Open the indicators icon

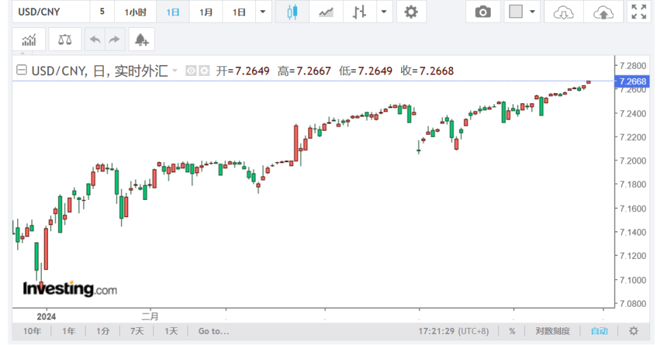29,40
